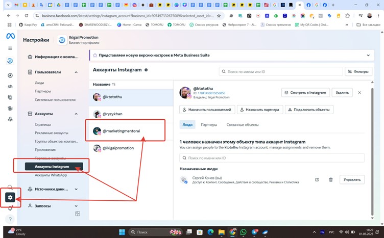Expand the Meta Business Suite announcement banner
The height and width of the screenshot is (238, 384).
pos(368,55)
